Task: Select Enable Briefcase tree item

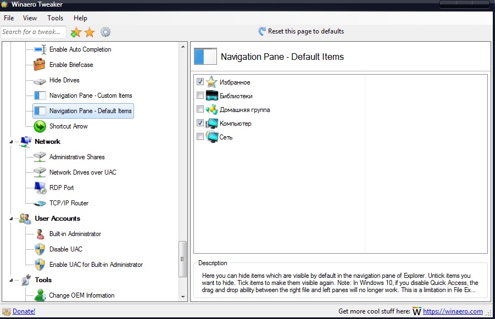Action: click(71, 65)
